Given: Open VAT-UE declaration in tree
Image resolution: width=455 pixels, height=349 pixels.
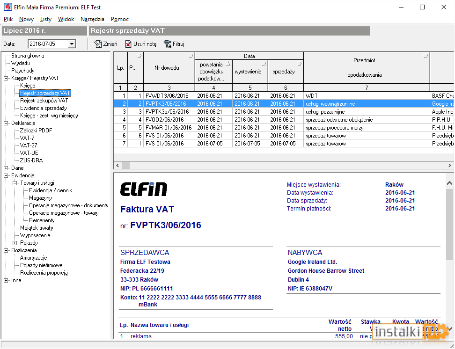Looking at the screenshot, I should click(x=29, y=153).
